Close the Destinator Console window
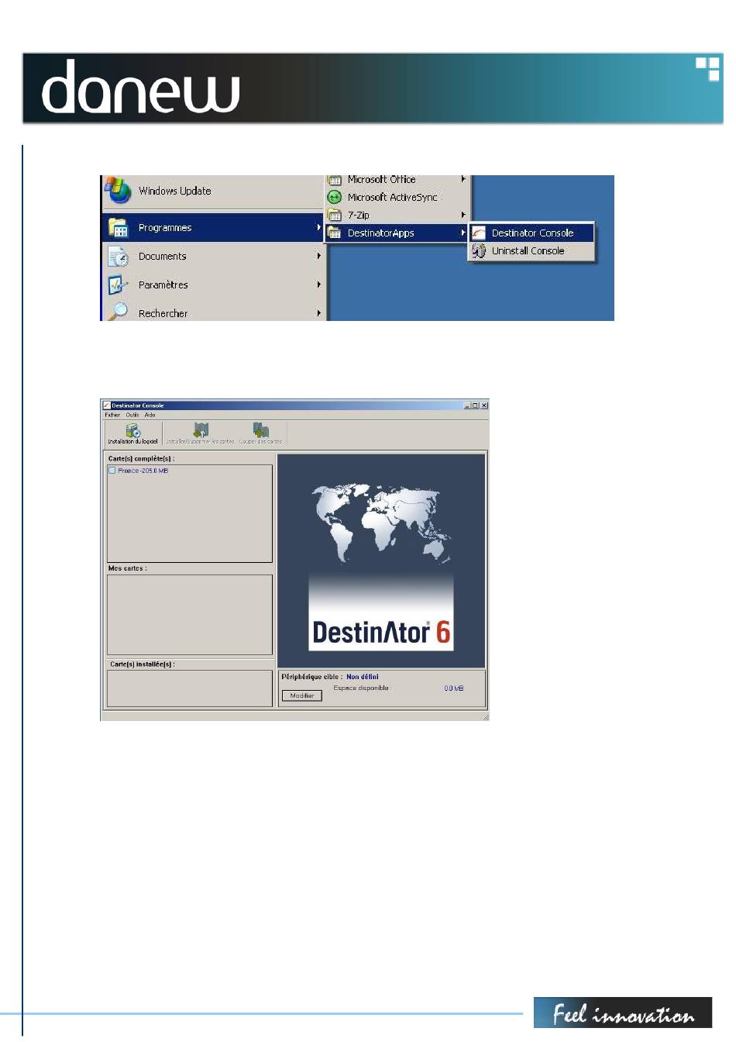 (484, 405)
